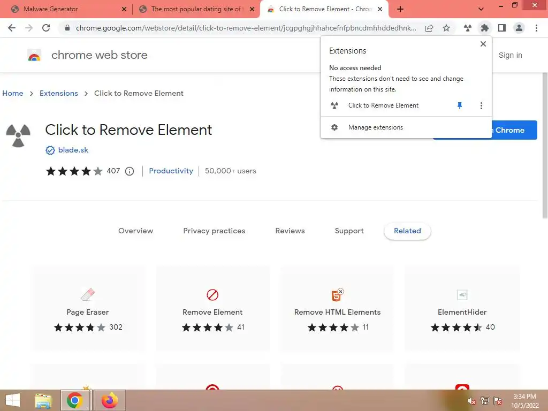This screenshot has height=411, width=548.
Task: Click the browser forward arrow
Action: point(29,28)
